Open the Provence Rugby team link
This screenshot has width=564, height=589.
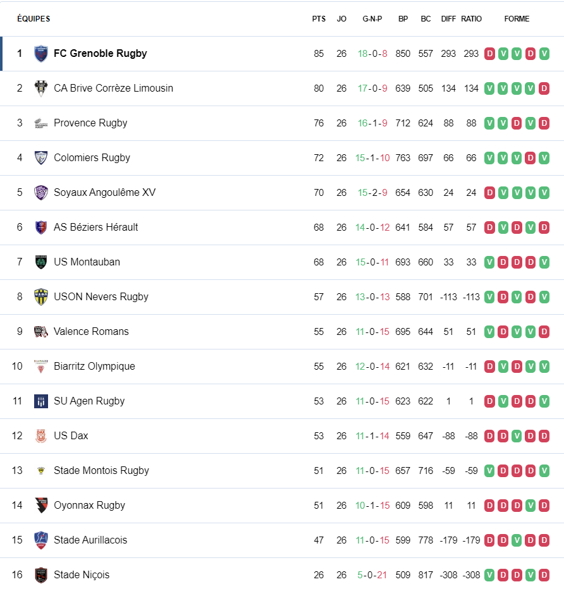90,123
